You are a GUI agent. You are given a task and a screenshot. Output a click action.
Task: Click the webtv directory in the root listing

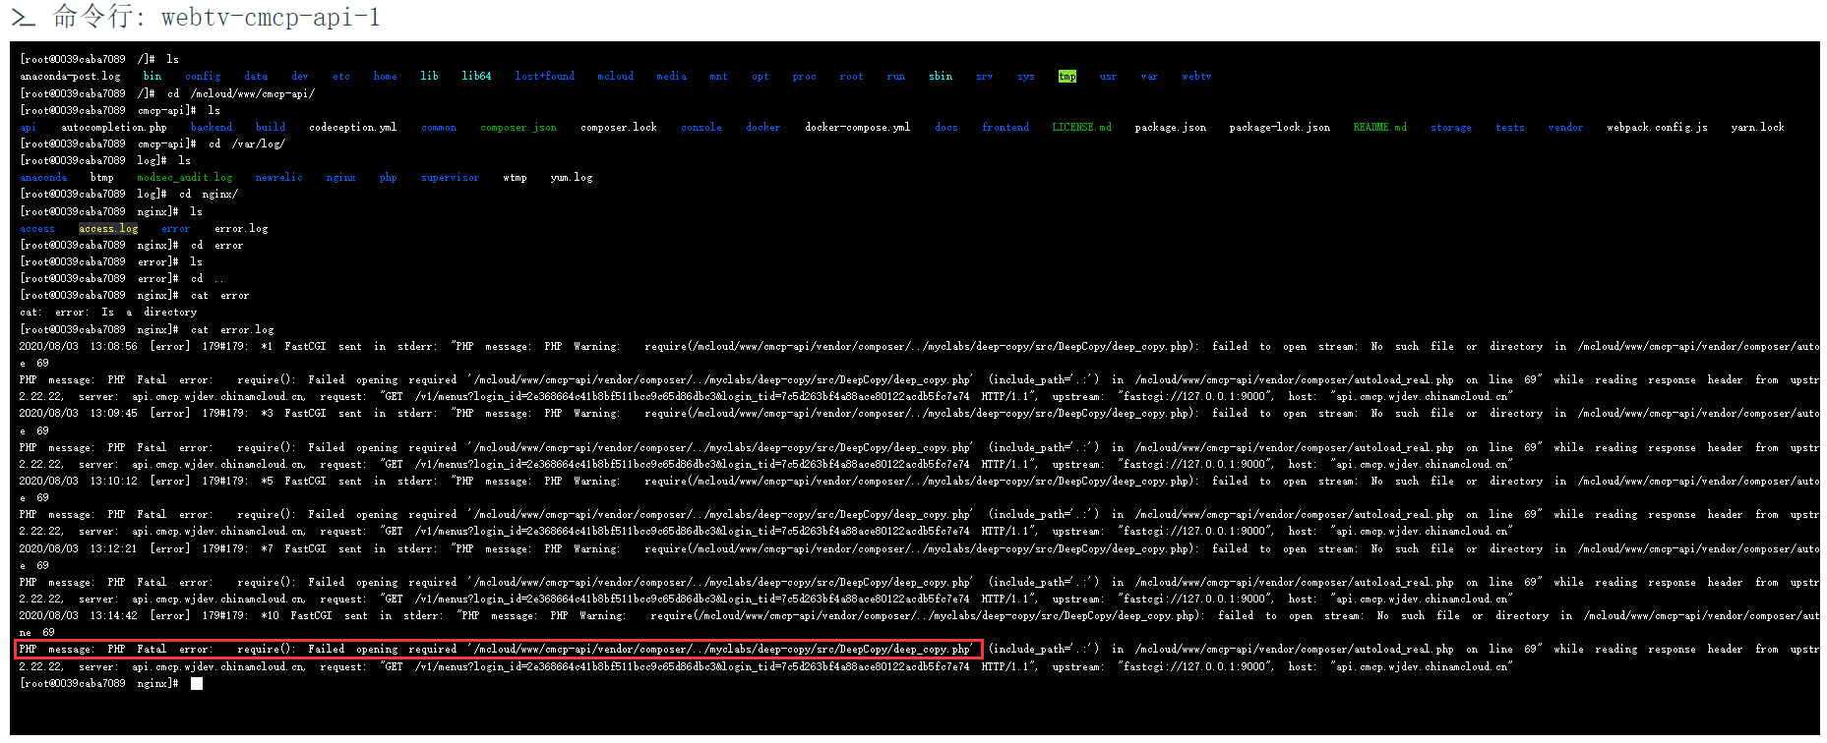click(1196, 76)
